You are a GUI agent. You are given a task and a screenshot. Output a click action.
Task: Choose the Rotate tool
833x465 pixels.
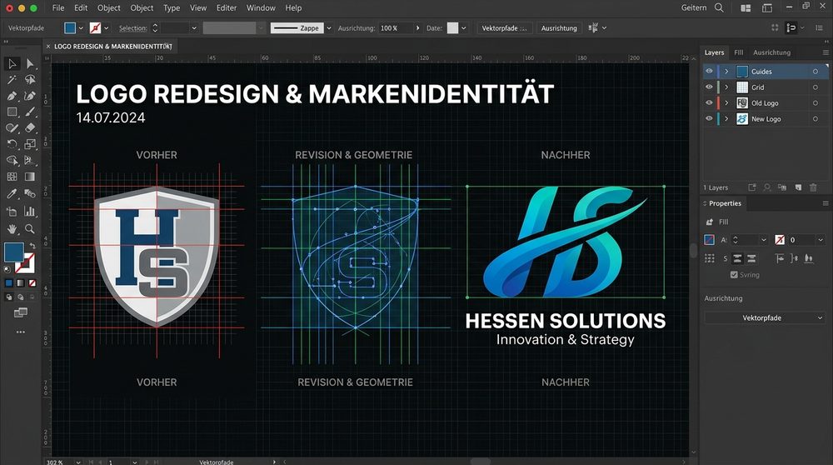(12, 144)
